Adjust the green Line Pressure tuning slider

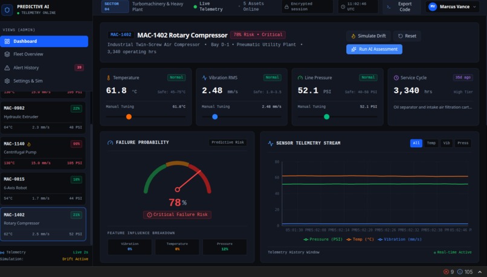pos(326,117)
